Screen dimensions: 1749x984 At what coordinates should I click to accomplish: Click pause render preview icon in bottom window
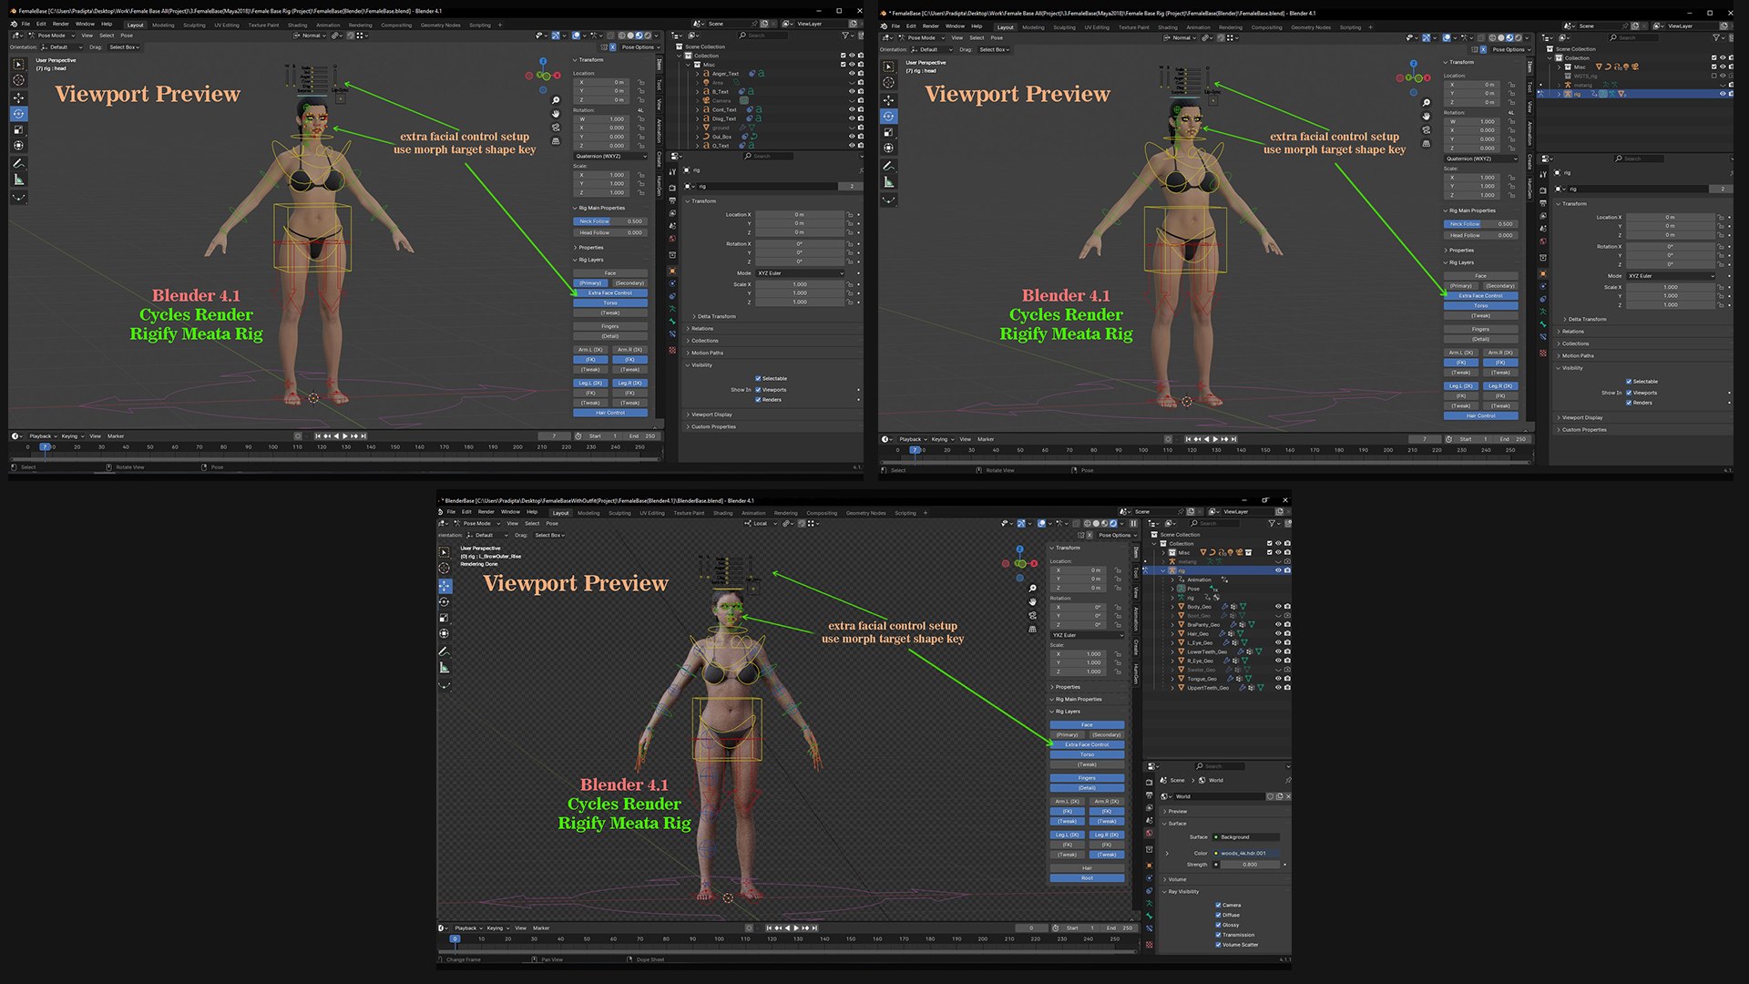(1133, 523)
